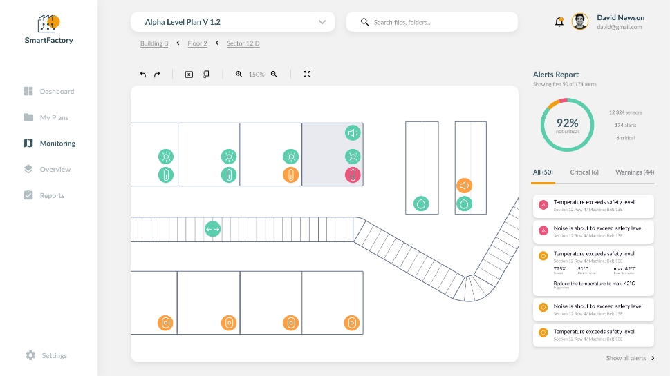
Task: Switch to the All (50) alerts tab
Action: (543, 172)
